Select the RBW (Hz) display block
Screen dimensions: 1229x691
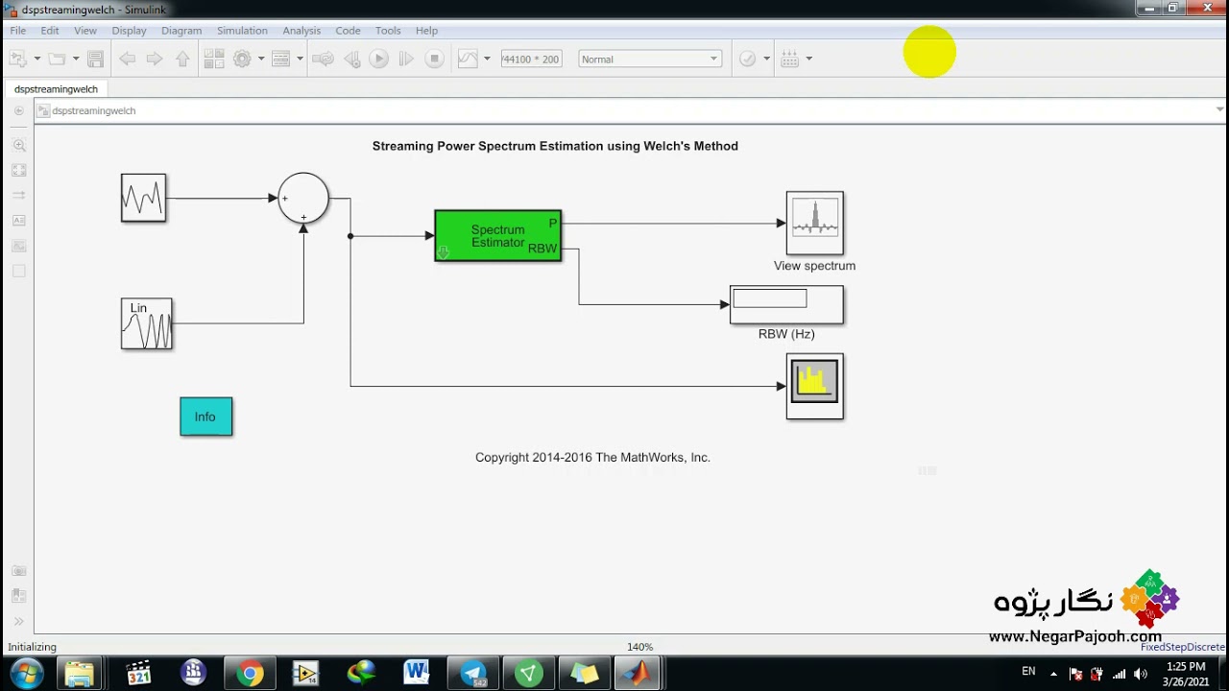point(786,305)
